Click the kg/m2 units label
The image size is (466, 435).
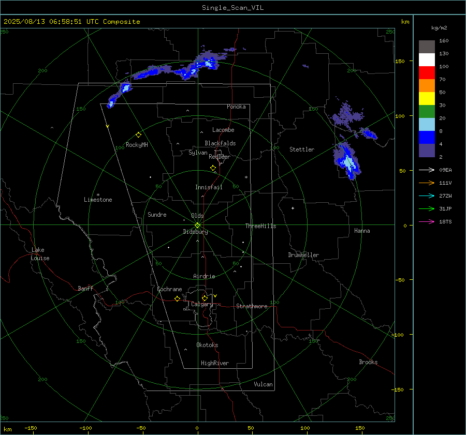(x=439, y=28)
